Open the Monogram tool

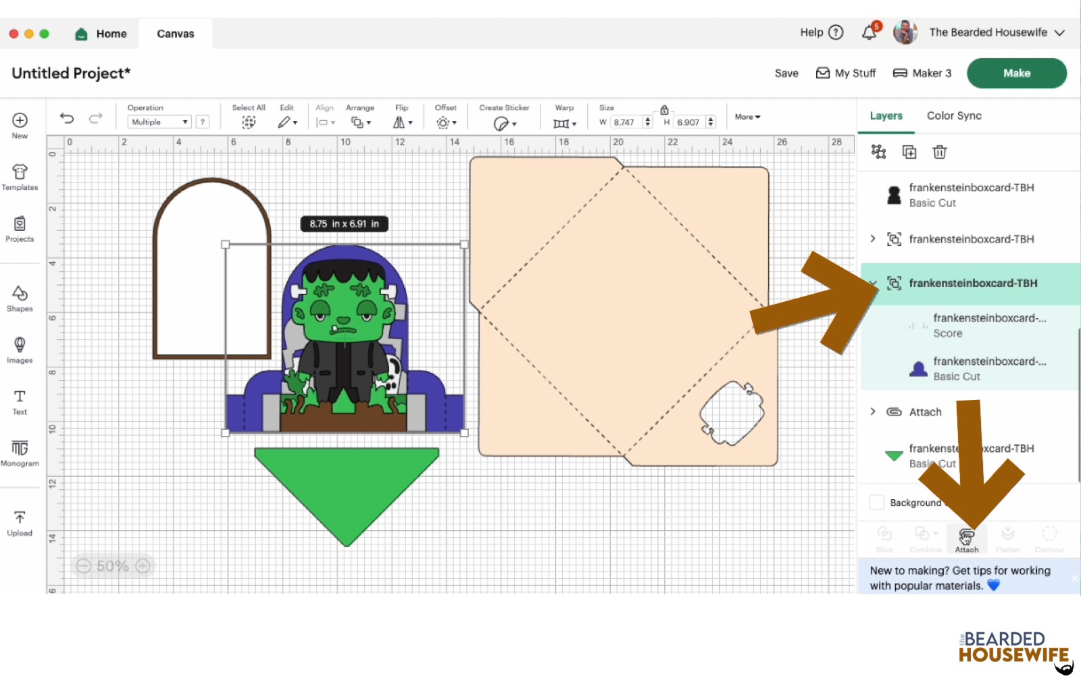point(20,453)
